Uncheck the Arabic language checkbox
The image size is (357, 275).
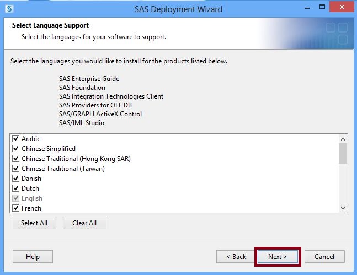(x=15, y=138)
